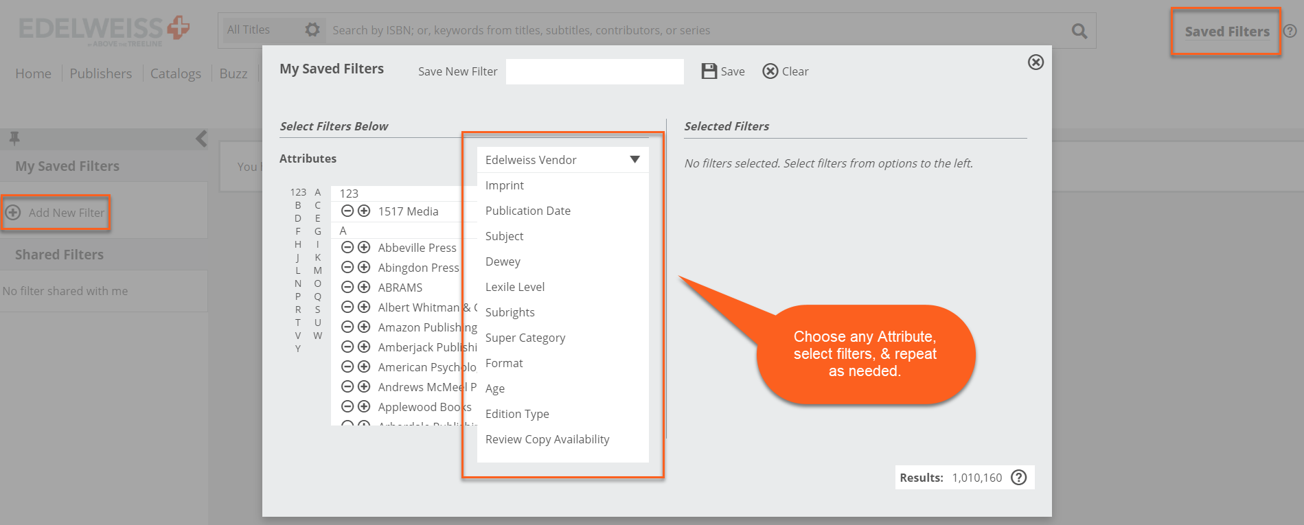Include 1517 Media with plus icon
The image size is (1304, 525).
[364, 211]
